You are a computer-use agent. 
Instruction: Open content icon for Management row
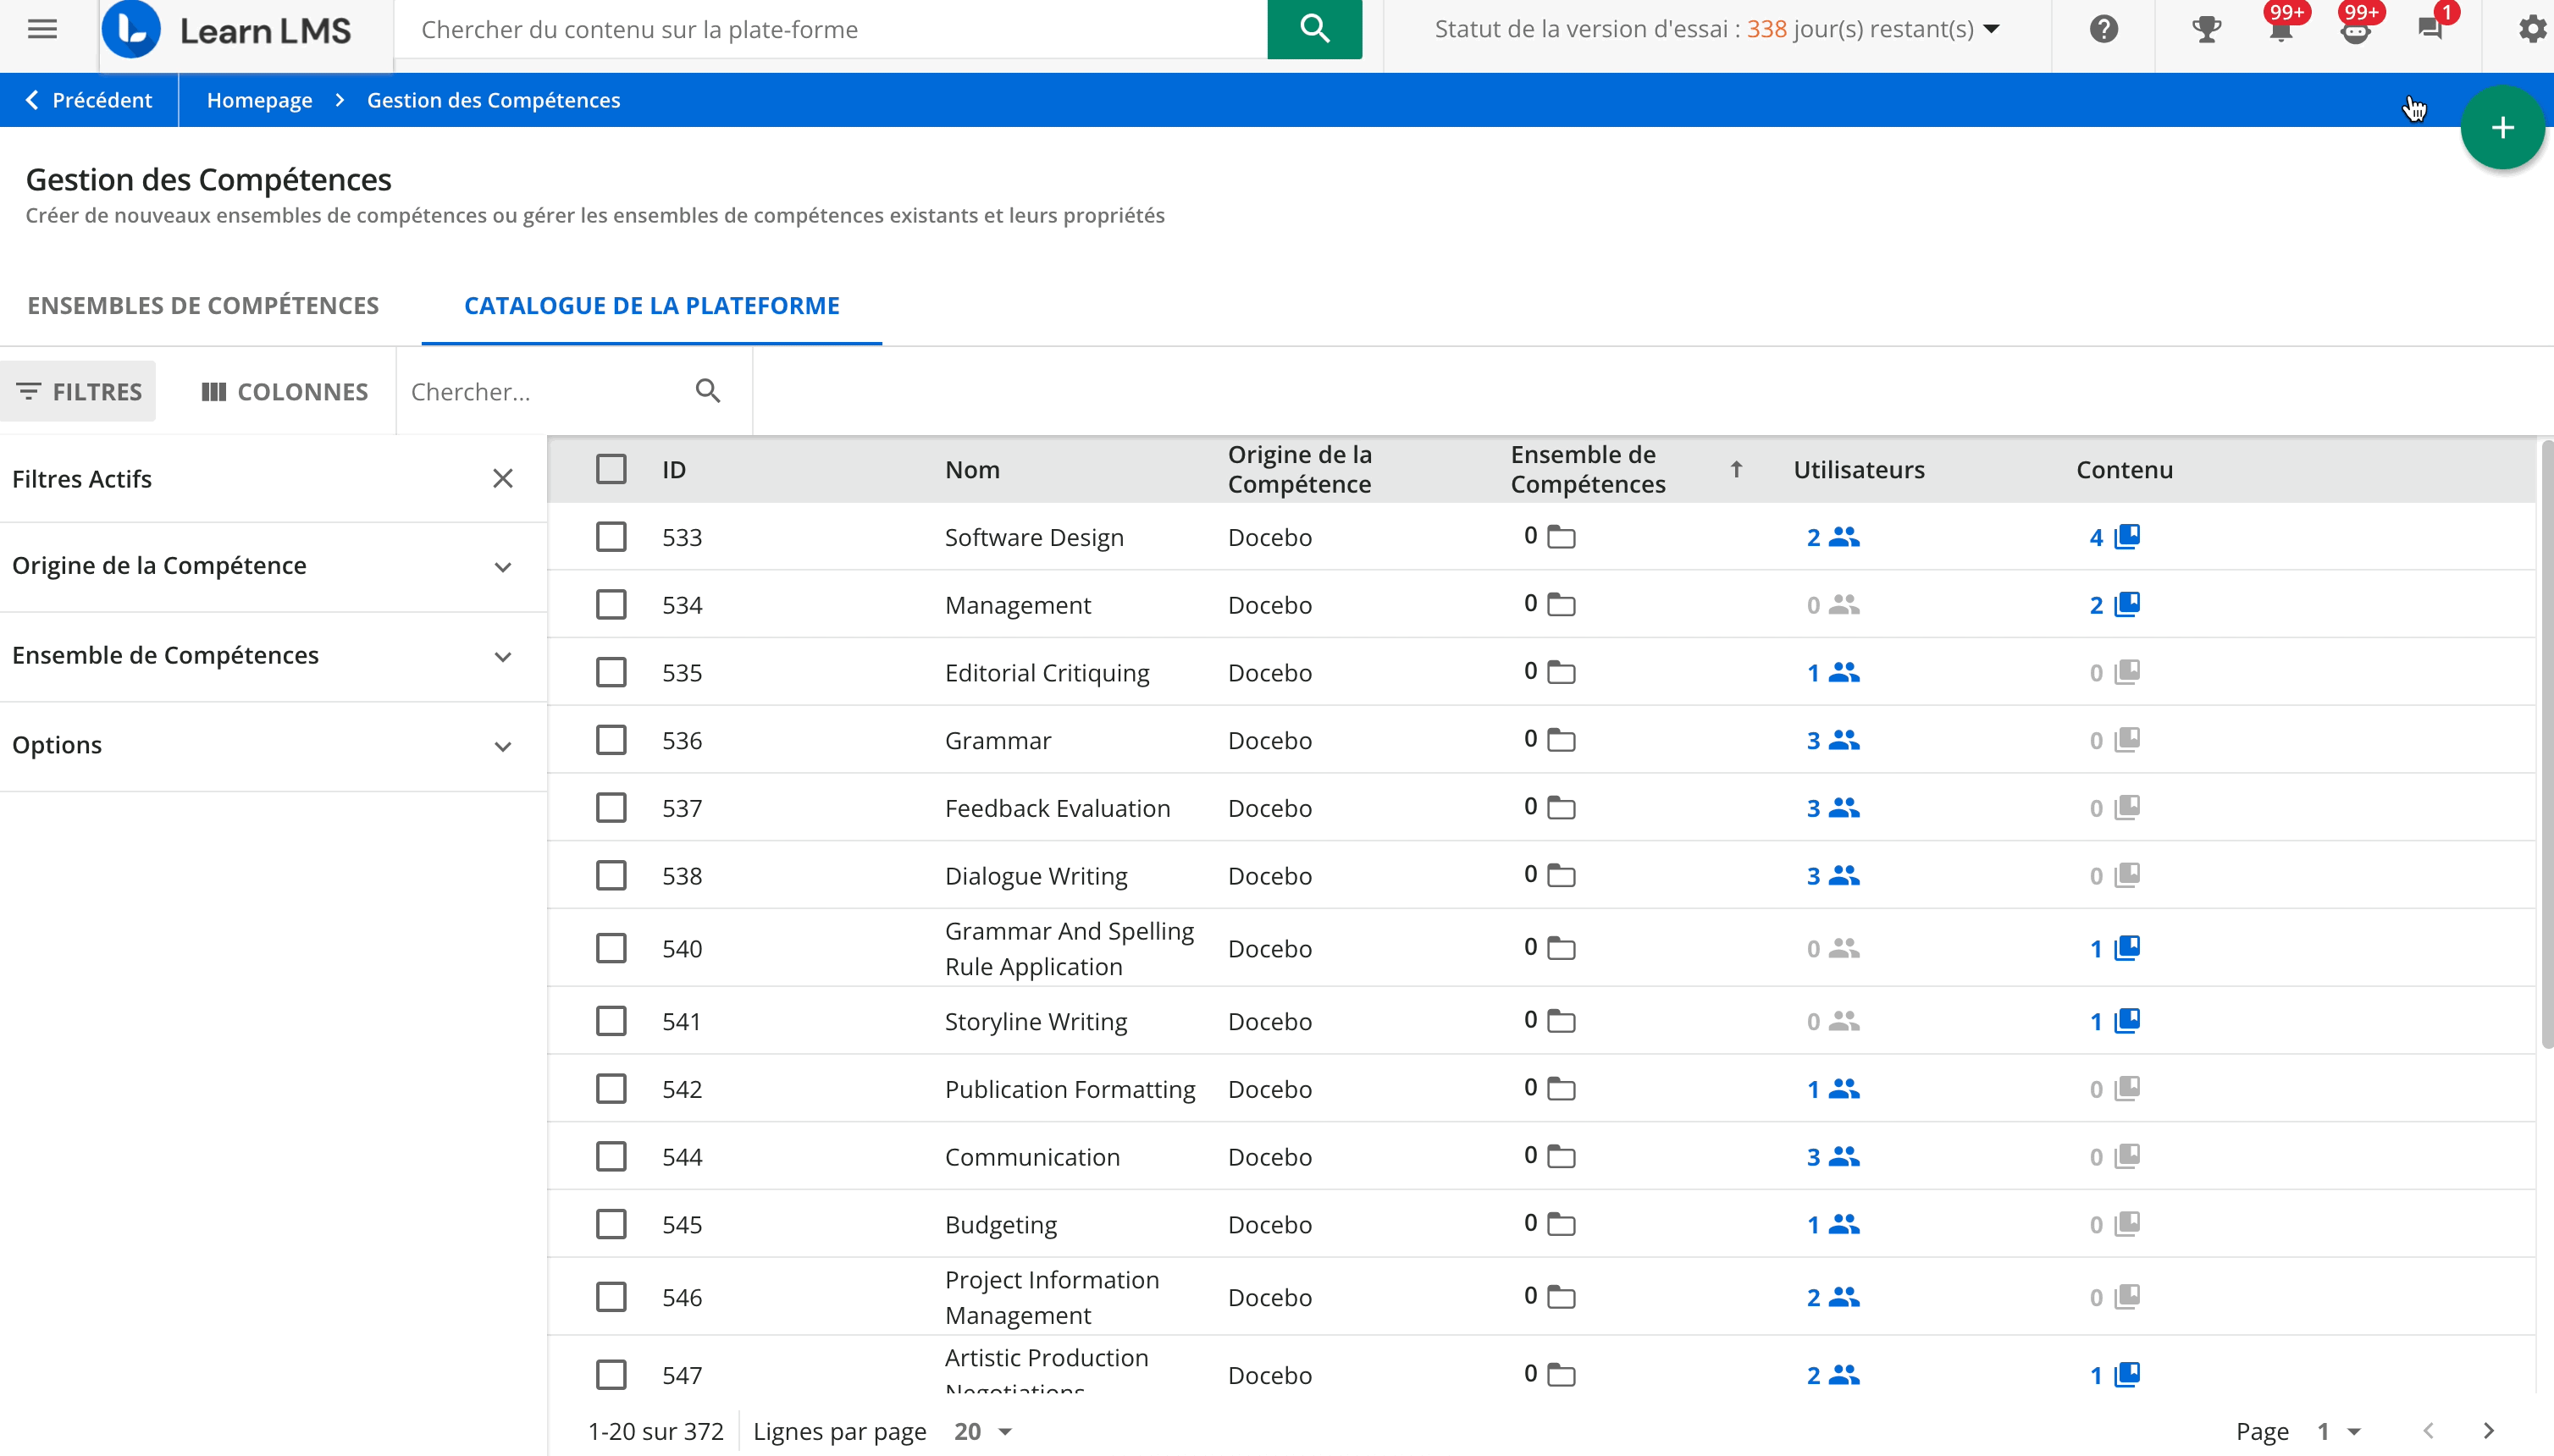pos(2127,605)
